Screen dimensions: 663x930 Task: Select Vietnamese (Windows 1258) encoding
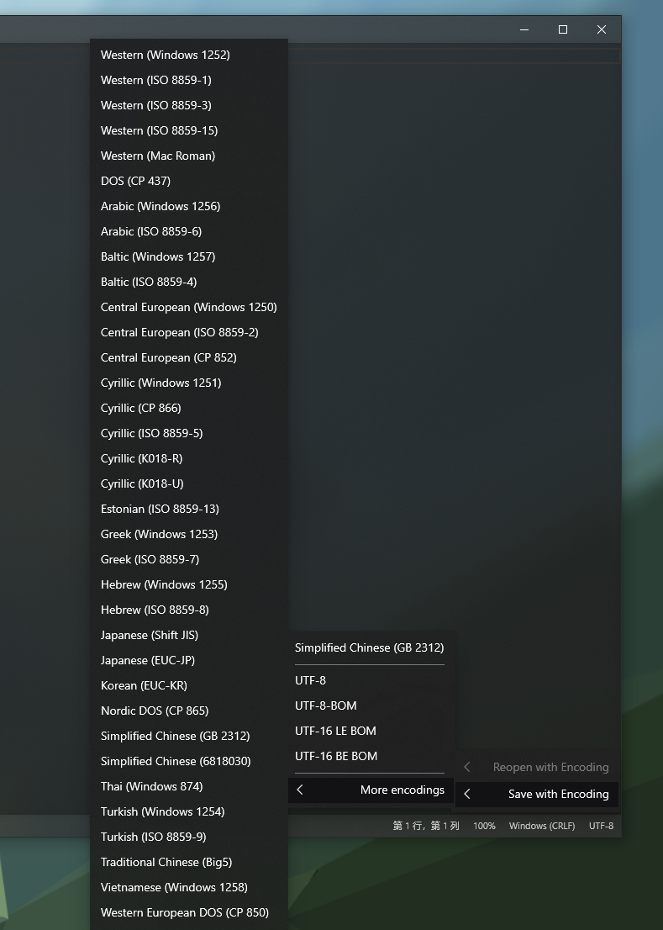(189, 887)
